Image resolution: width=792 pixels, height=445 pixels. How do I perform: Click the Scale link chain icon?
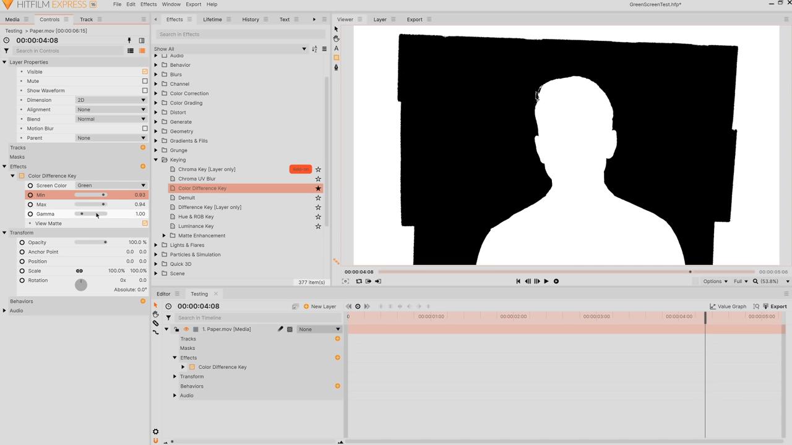tap(79, 271)
